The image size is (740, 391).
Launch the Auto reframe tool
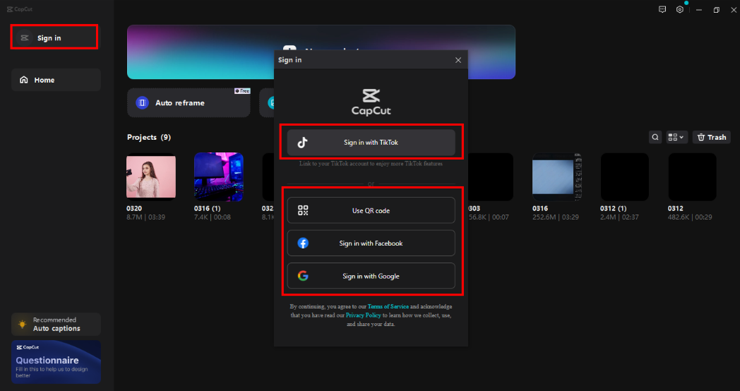(189, 102)
